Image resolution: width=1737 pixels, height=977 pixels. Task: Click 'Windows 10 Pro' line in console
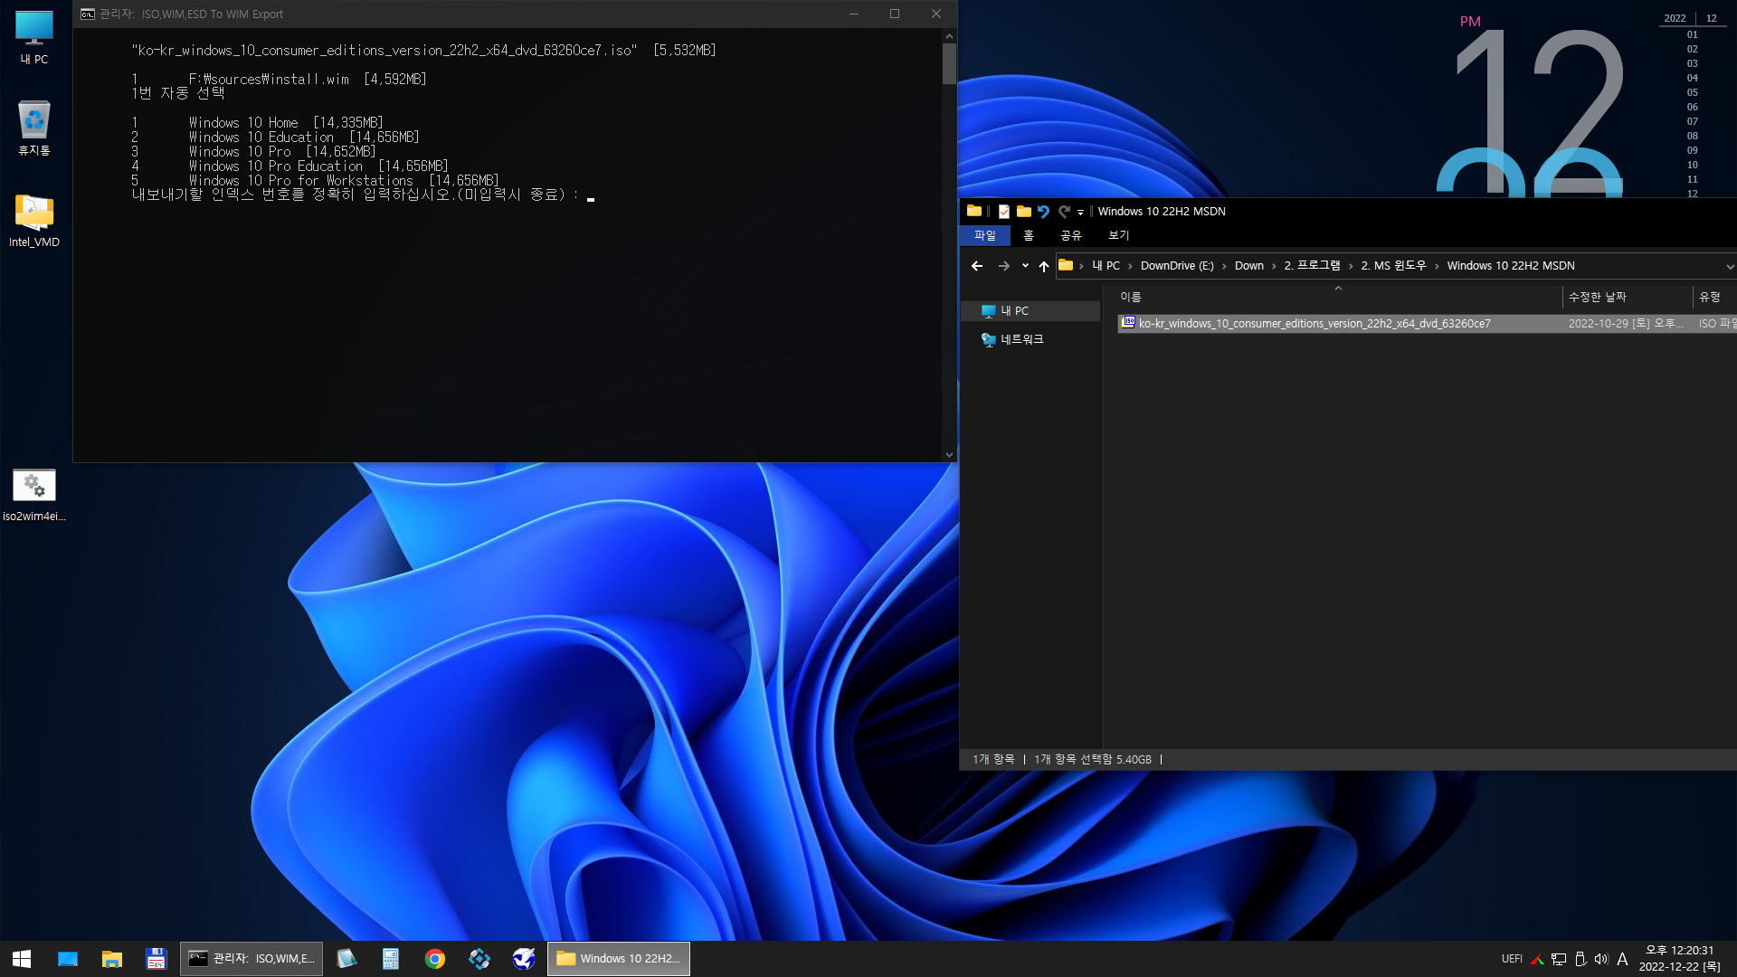[254, 152]
